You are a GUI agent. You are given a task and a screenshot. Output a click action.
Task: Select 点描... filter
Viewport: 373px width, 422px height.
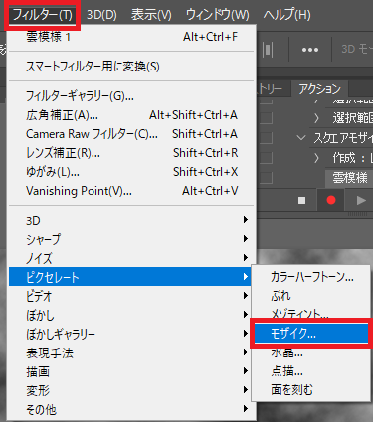[311, 371]
